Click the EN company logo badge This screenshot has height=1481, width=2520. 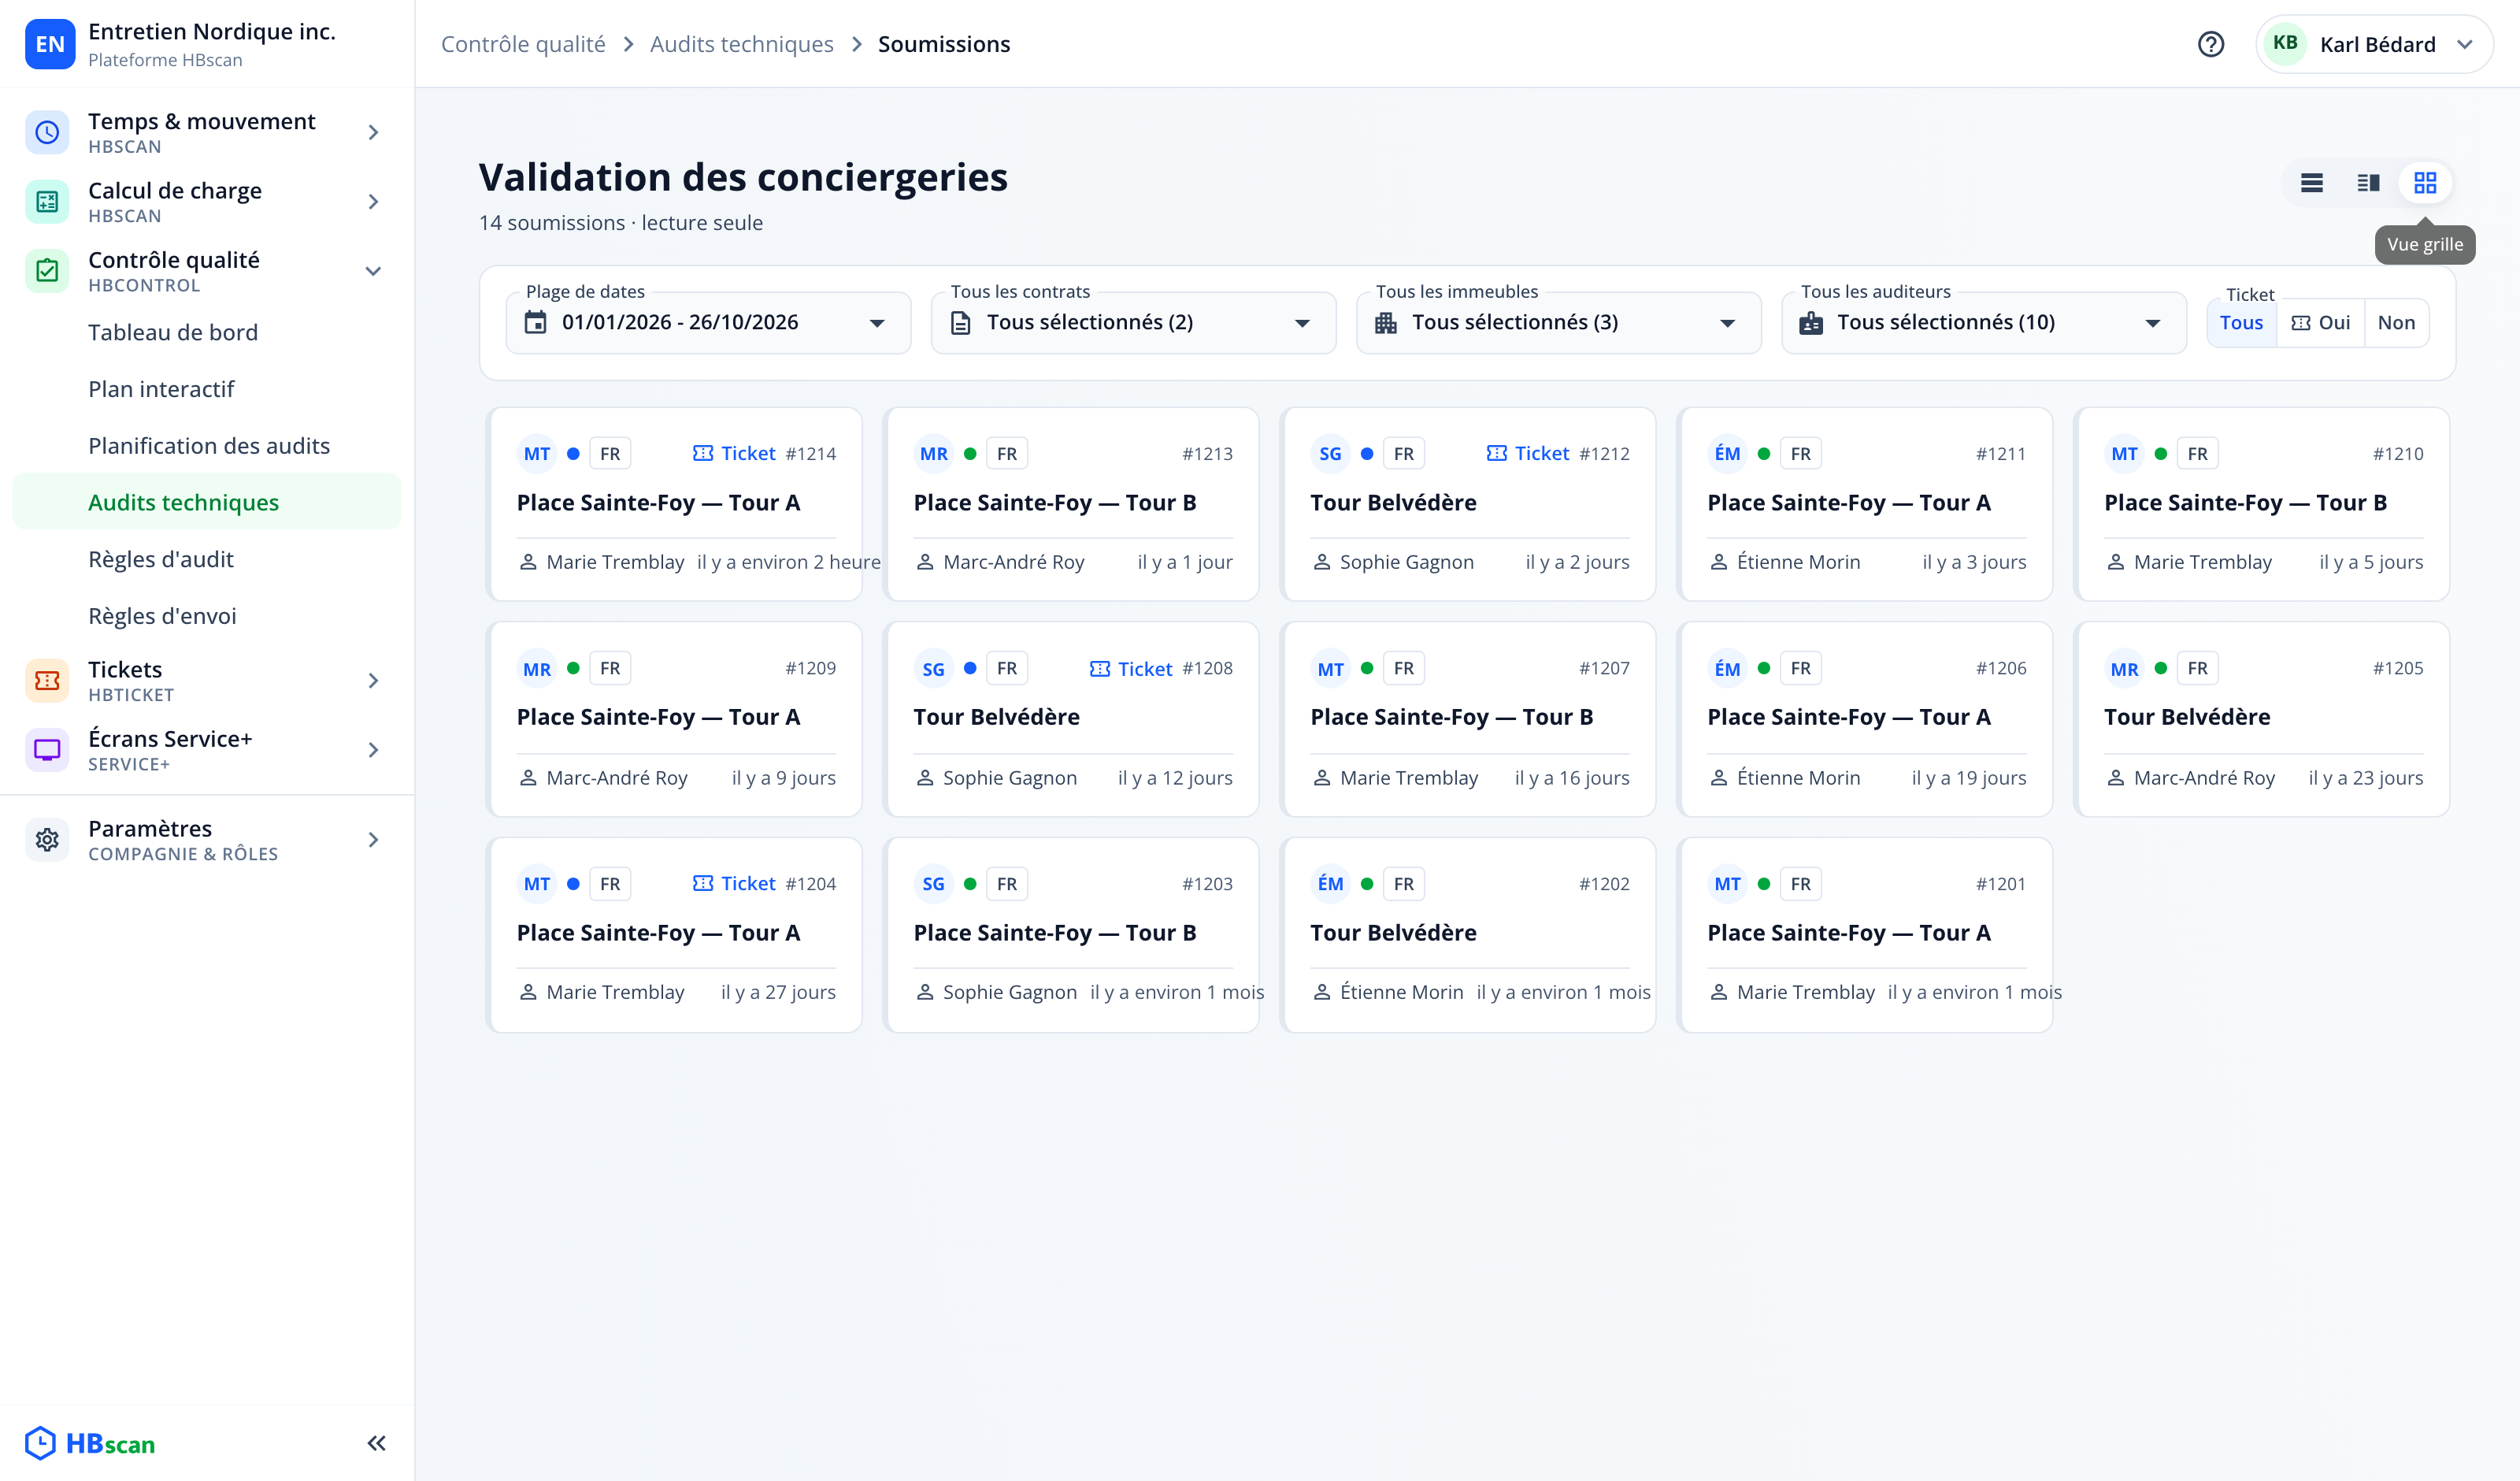point(50,44)
